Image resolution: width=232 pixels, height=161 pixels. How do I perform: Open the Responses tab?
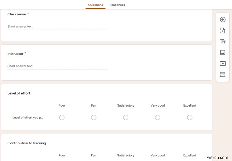(x=117, y=5)
